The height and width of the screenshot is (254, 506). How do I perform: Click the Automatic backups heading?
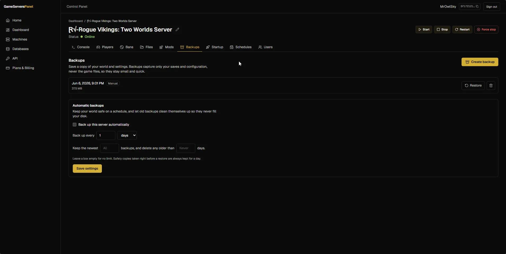click(88, 106)
